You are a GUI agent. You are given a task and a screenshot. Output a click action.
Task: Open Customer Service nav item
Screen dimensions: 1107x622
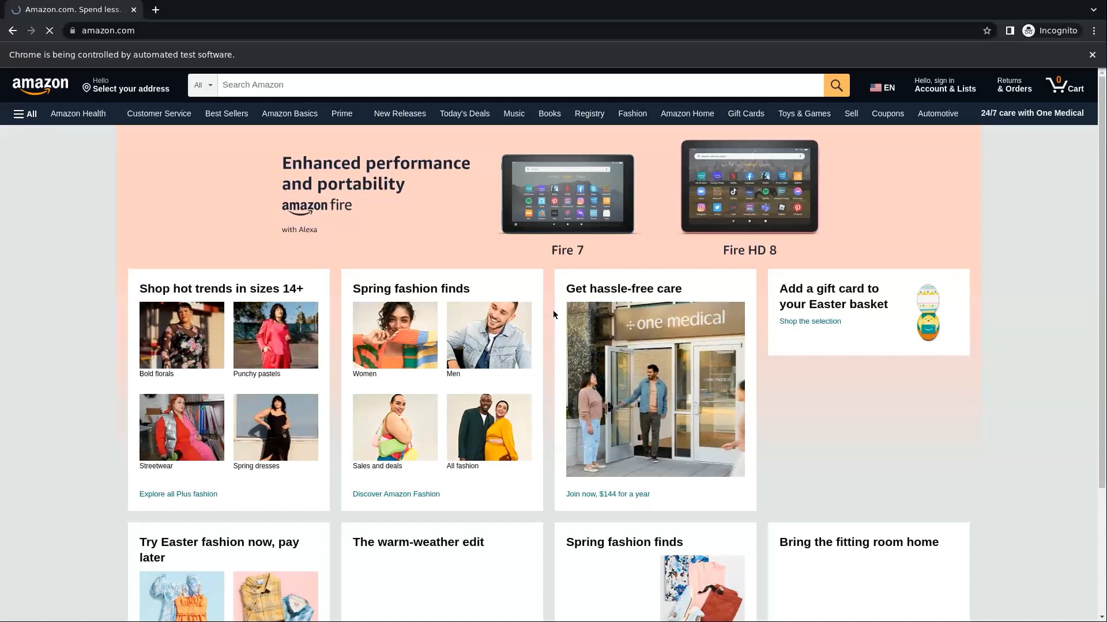[159, 113]
